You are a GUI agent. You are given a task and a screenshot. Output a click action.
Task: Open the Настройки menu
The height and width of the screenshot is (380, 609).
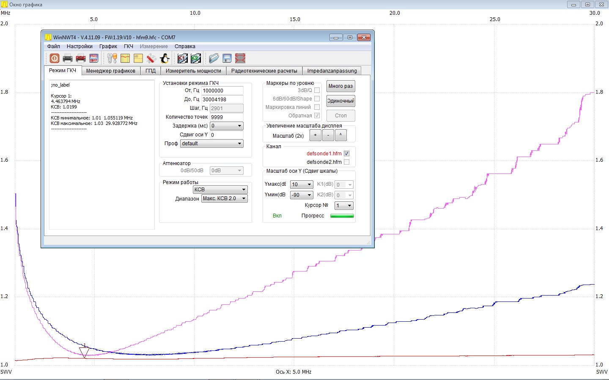coord(80,46)
